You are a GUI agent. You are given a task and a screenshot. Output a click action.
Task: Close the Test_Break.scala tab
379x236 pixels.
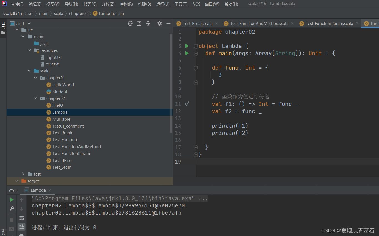click(217, 24)
